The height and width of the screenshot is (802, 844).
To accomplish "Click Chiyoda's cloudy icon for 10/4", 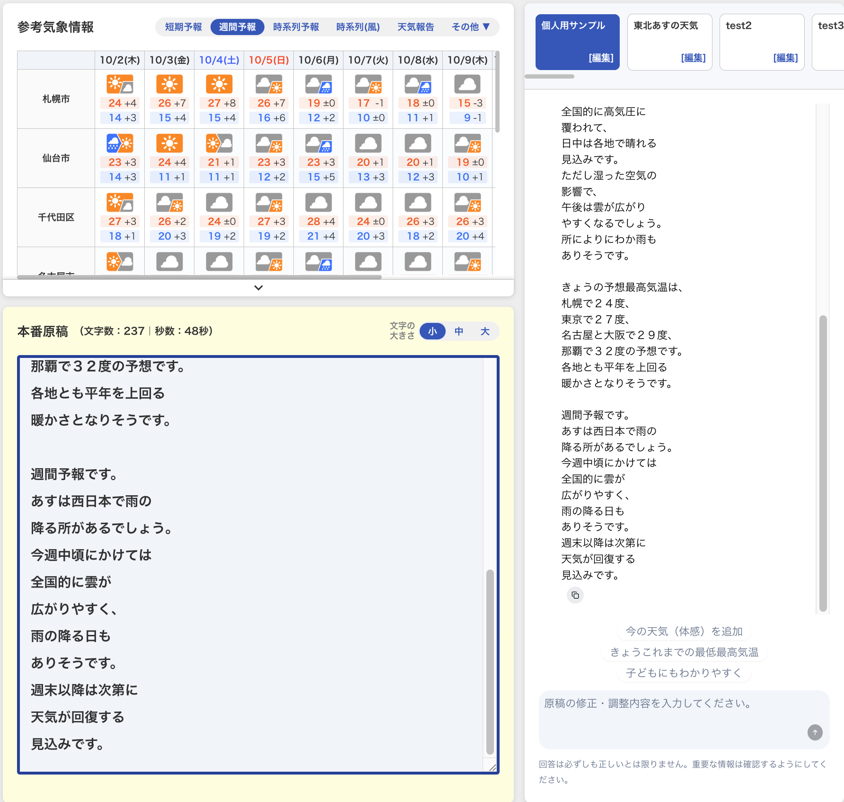I will pyautogui.click(x=219, y=203).
